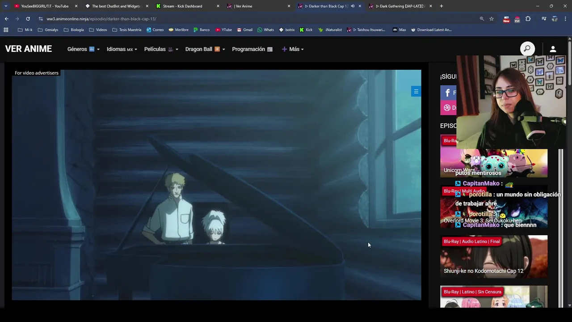Open the Max bookmark
Viewport: 572px width, 322px height.
pos(399,30)
